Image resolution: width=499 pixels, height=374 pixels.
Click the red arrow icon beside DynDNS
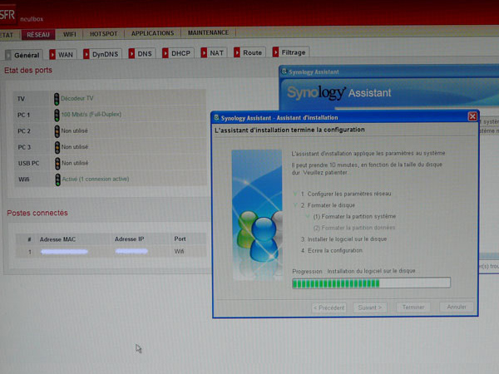86,54
